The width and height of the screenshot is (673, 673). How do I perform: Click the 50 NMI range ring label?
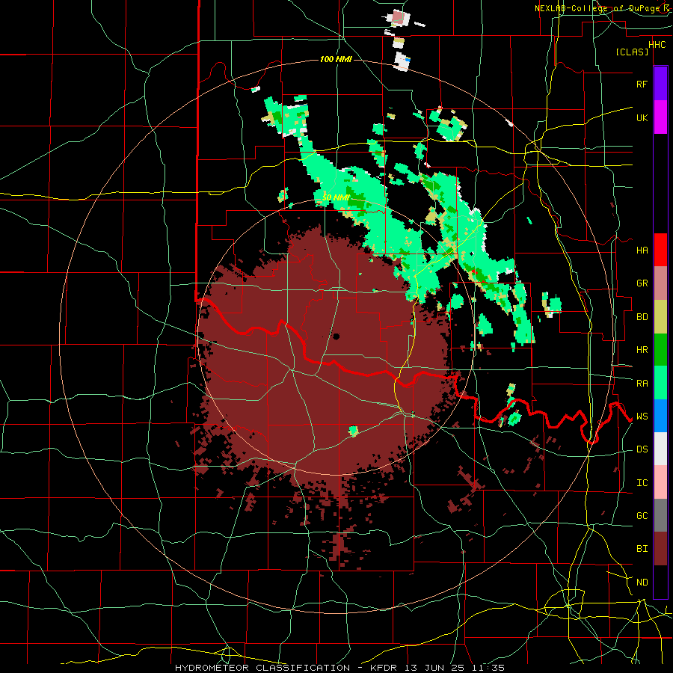tap(336, 198)
